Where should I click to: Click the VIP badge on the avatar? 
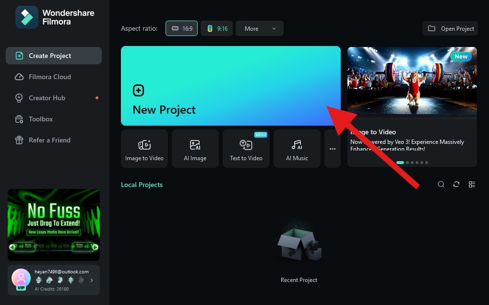click(21, 287)
